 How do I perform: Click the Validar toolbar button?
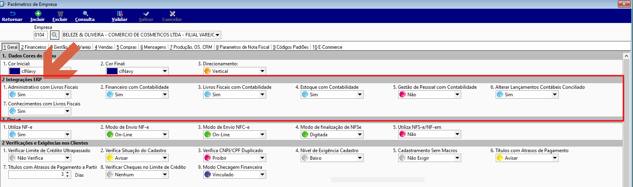pos(119,16)
